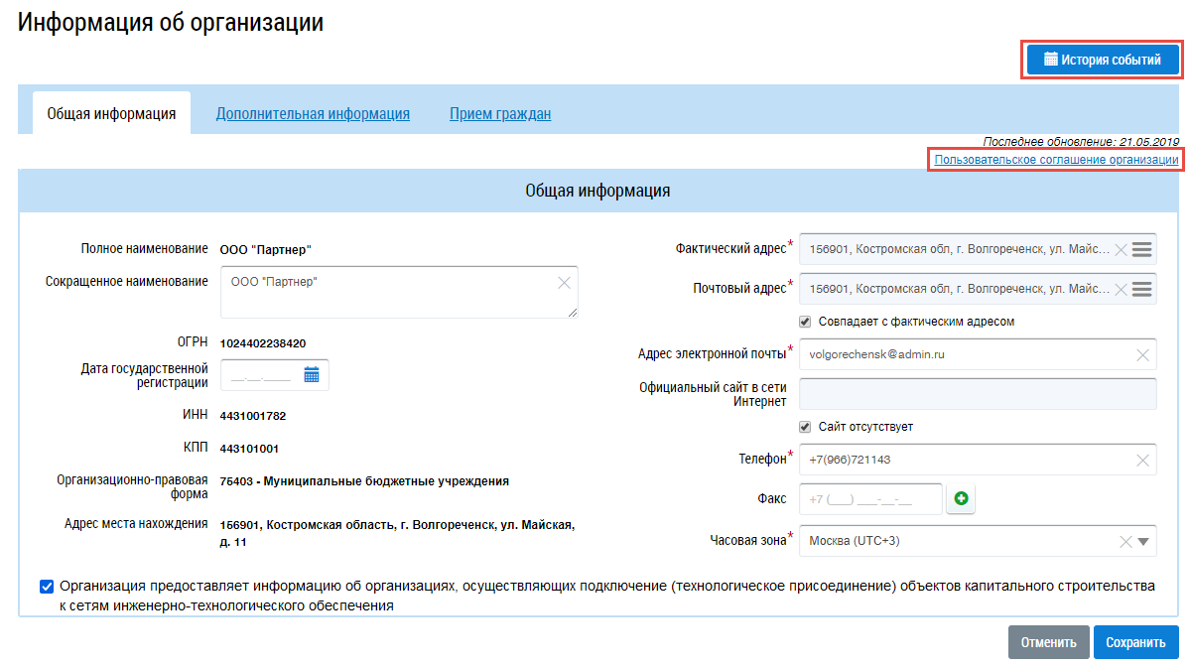This screenshot has height=668, width=1190.
Task: Clear the selected time zone value
Action: click(x=1125, y=542)
